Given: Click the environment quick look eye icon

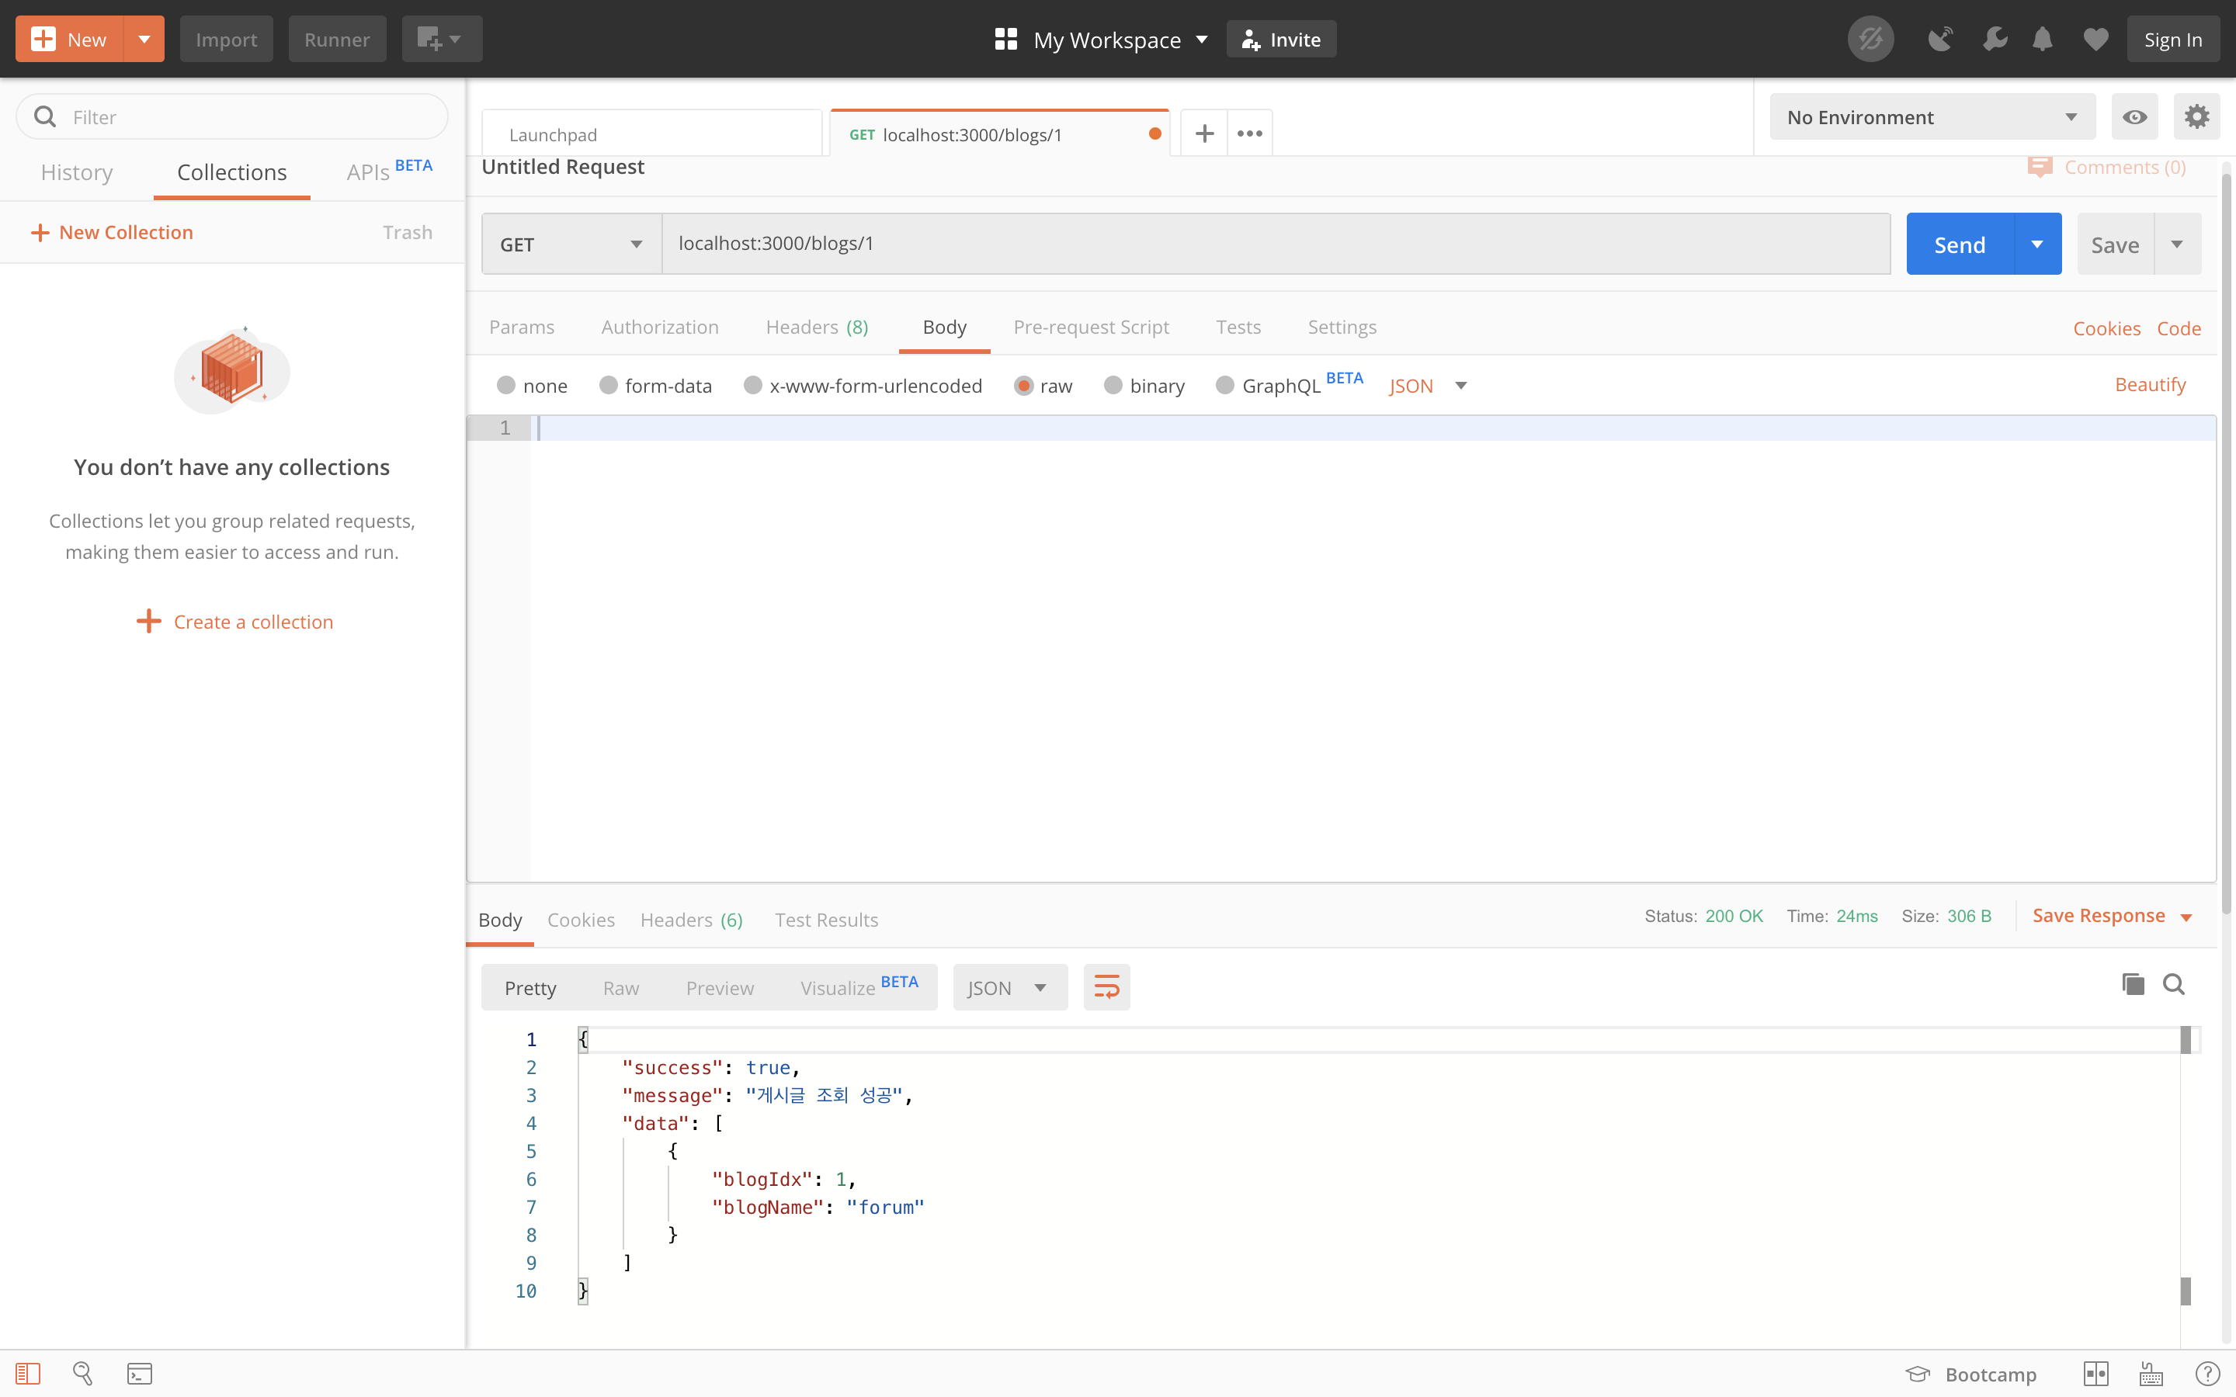Looking at the screenshot, I should [2134, 117].
